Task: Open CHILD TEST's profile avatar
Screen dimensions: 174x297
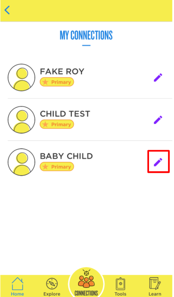Action: [21, 120]
